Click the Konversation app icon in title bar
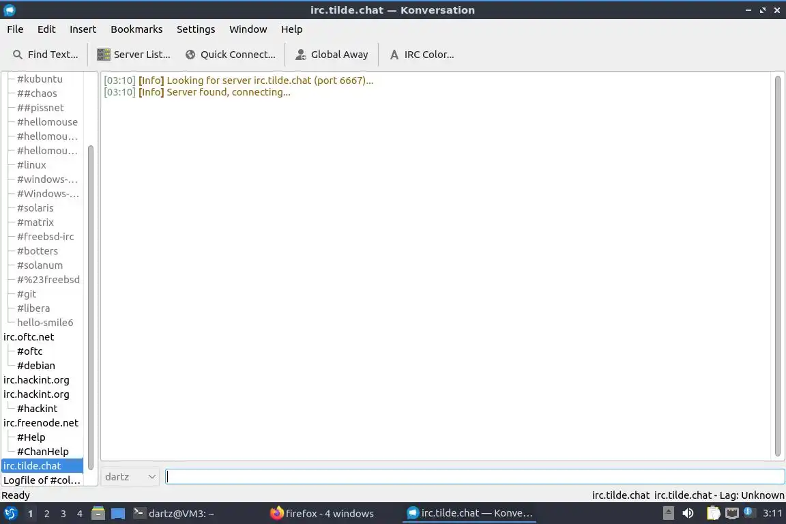 coord(9,10)
